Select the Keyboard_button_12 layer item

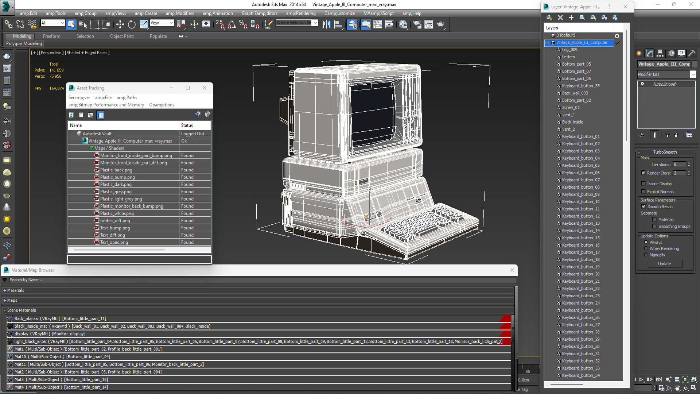581,216
